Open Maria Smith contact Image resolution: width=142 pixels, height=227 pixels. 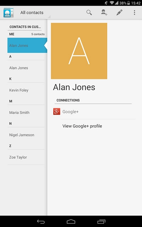point(26,112)
